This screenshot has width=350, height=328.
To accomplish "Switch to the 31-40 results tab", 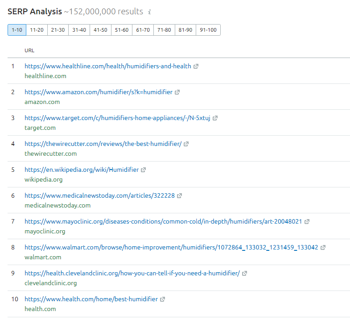I will point(79,30).
